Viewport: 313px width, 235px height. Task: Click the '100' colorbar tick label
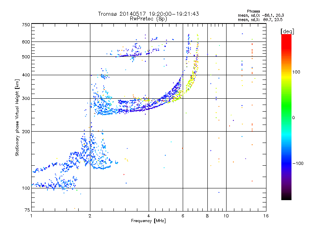pyautogui.click(x=296, y=72)
